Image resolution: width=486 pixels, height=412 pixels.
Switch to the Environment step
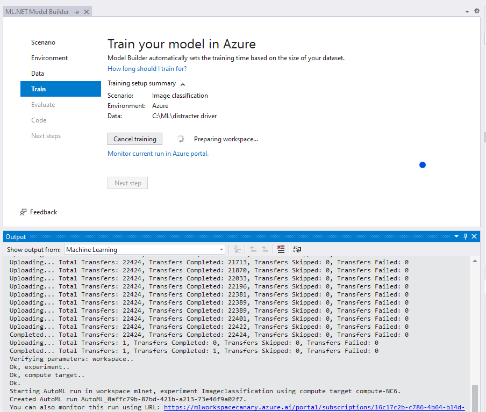pos(49,58)
